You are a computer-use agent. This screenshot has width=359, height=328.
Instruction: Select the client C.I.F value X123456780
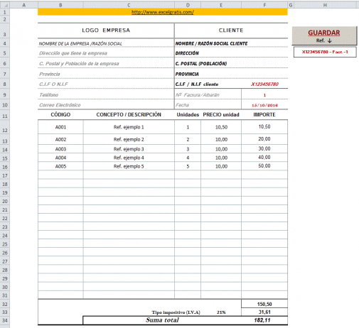(x=264, y=84)
